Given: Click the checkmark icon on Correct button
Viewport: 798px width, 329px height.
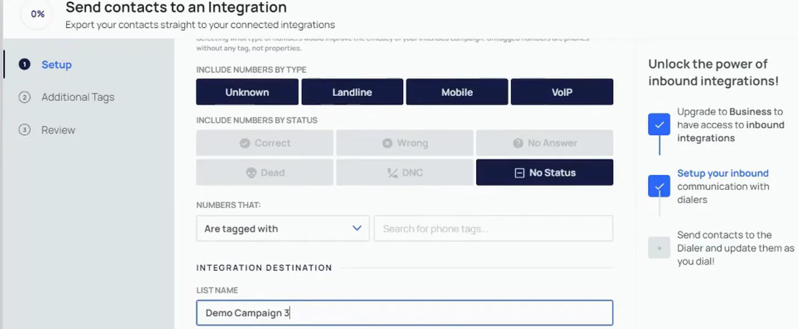Looking at the screenshot, I should click(245, 143).
